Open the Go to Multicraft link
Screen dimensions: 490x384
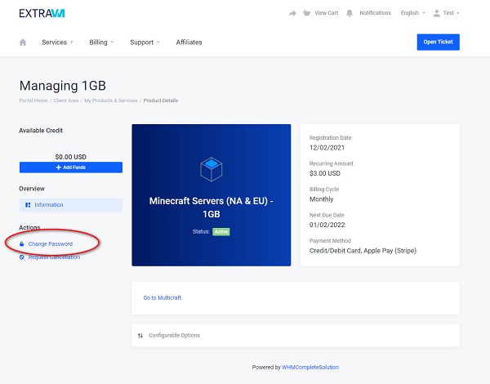coord(163,297)
